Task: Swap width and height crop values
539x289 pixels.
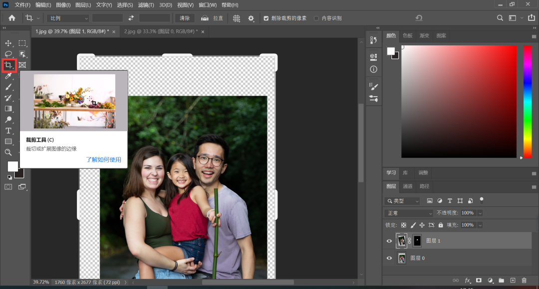Action: (x=131, y=18)
